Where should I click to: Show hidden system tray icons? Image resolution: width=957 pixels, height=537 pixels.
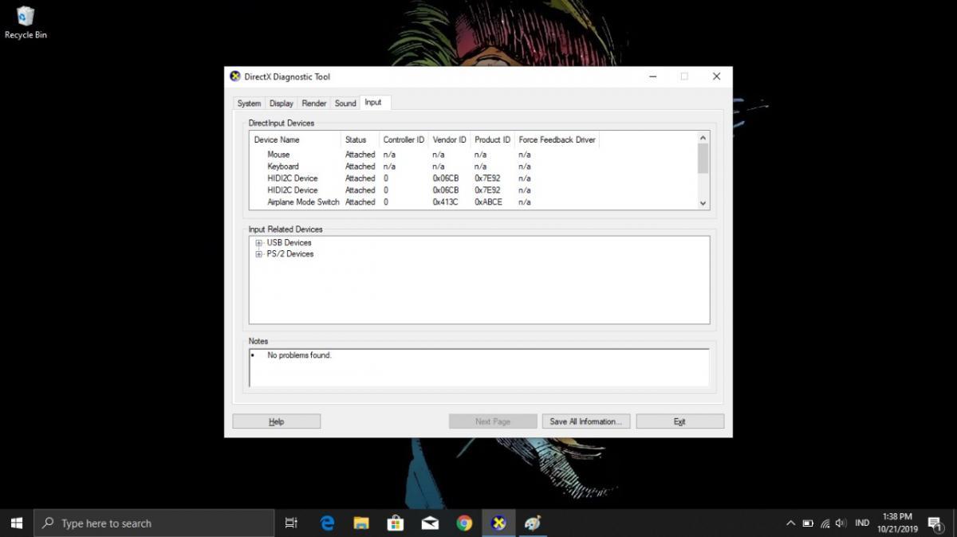(790, 523)
